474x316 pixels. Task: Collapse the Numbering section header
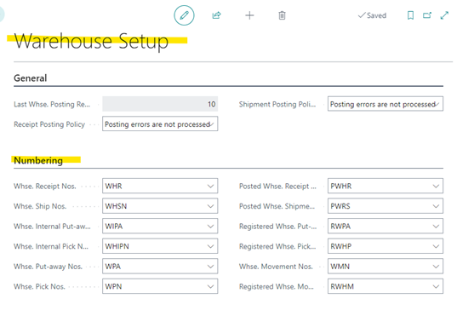coord(38,160)
